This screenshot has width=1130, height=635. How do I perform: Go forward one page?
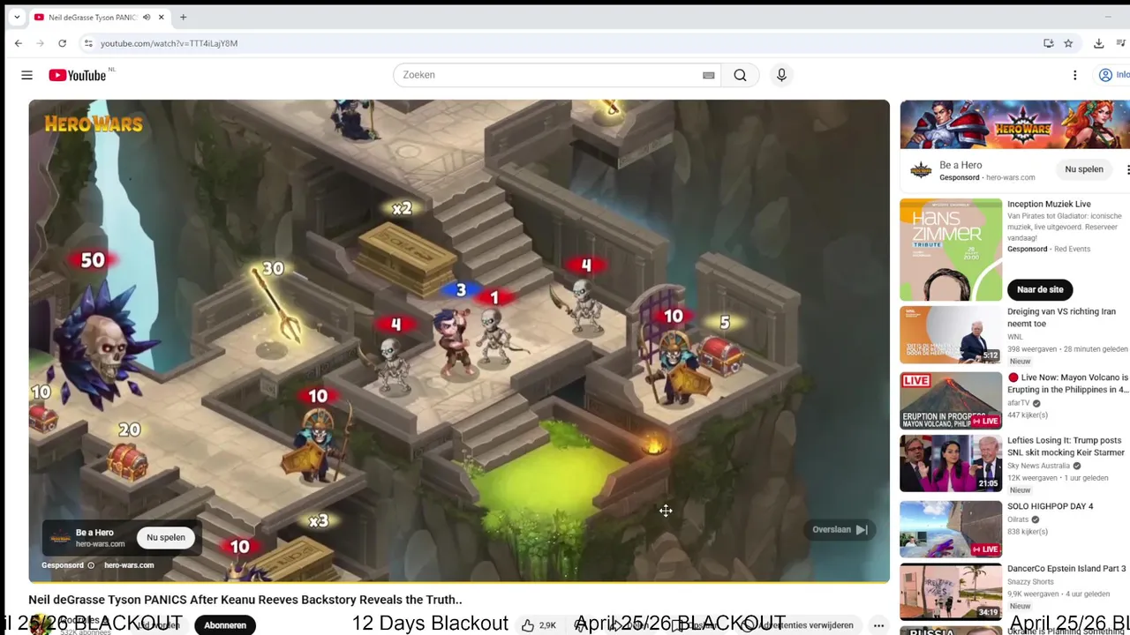pyautogui.click(x=41, y=43)
